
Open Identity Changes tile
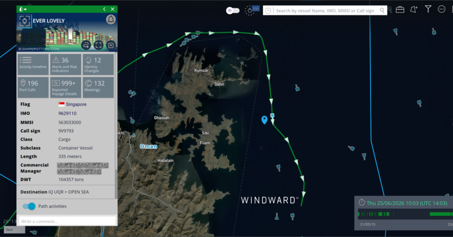98,64
